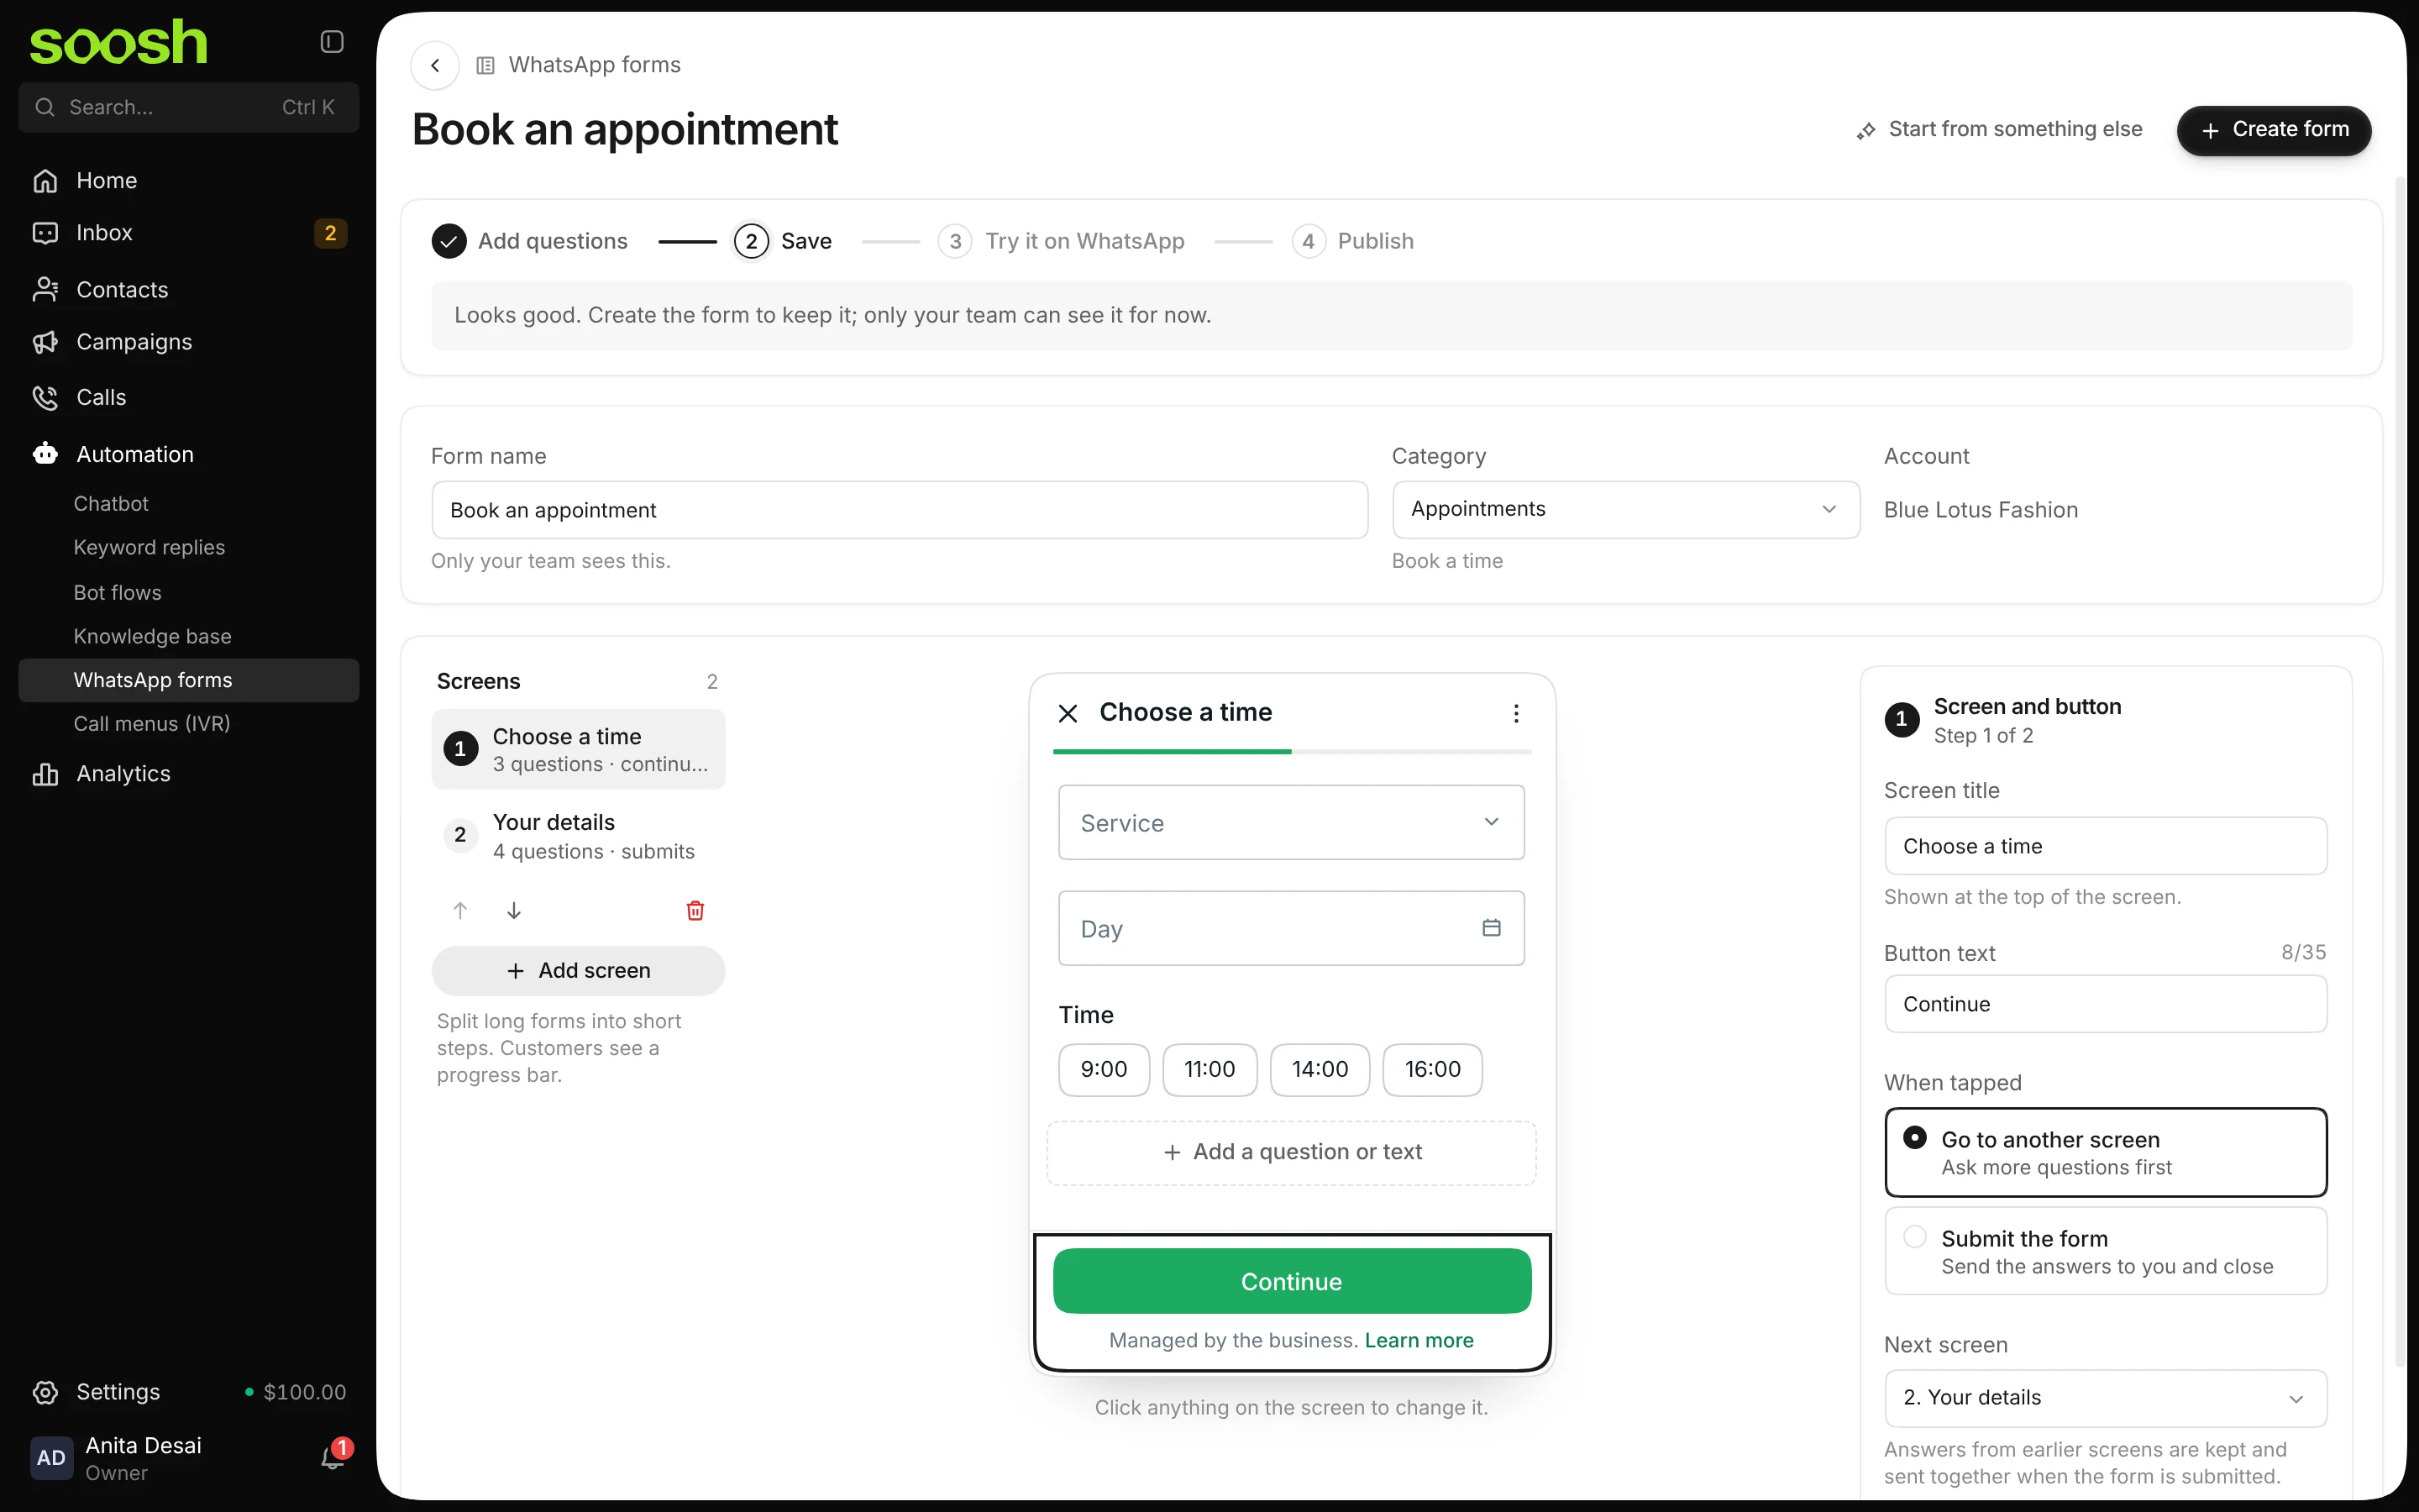Click the Screen title input field
The height and width of the screenshot is (1512, 2419).
click(x=2105, y=846)
